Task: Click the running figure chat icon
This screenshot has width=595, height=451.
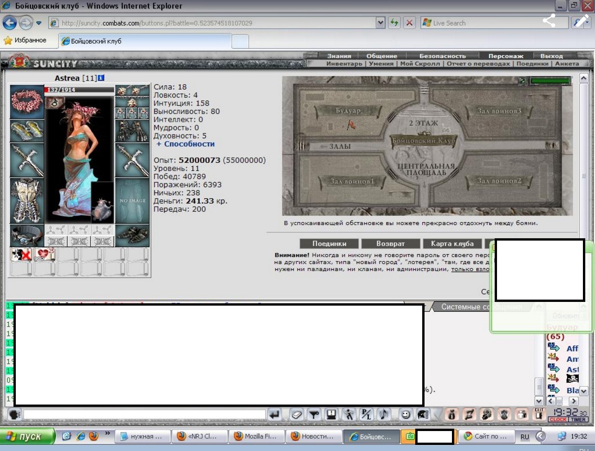Action: 349,414
